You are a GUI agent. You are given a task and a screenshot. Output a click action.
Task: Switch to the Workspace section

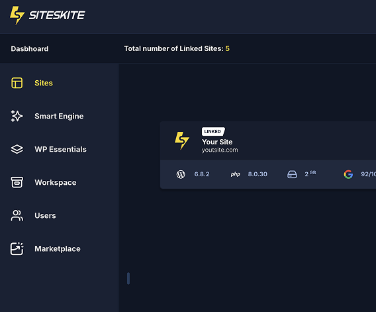pyautogui.click(x=56, y=182)
